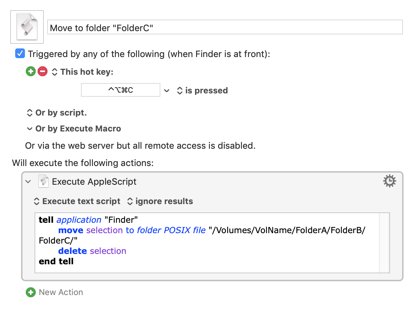This screenshot has width=417, height=312.
Task: Open the hot key options chevron dropdown
Action: pyautogui.click(x=167, y=91)
